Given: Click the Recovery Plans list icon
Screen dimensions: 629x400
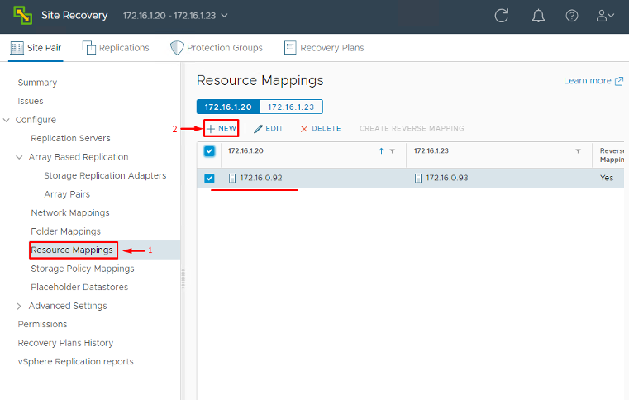Looking at the screenshot, I should 290,48.
